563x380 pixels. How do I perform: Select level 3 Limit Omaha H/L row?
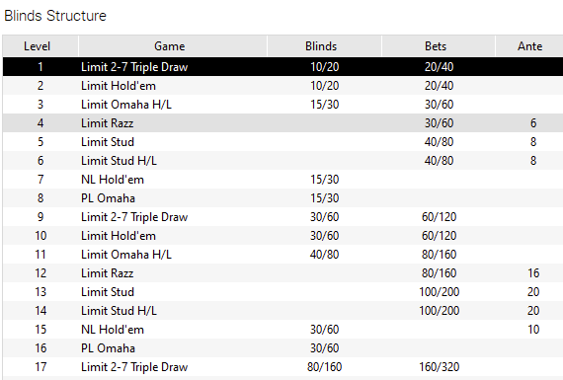[282, 104]
